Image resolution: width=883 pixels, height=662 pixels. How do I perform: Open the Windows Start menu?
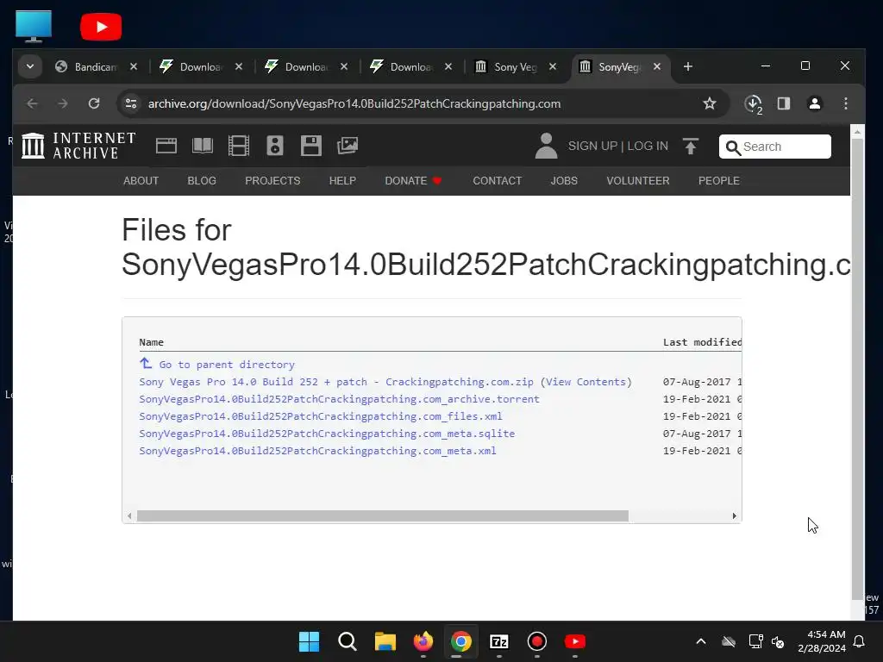[x=309, y=641]
